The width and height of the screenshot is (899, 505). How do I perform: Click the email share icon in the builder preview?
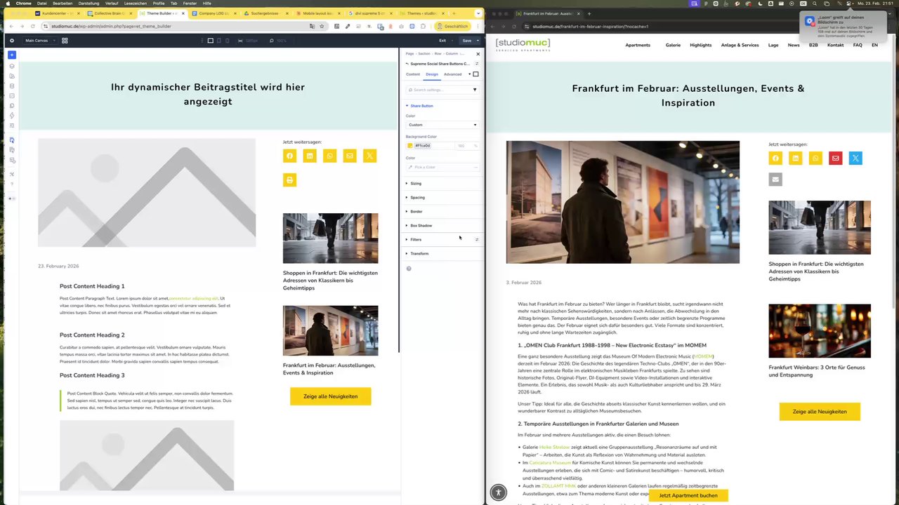tap(350, 156)
